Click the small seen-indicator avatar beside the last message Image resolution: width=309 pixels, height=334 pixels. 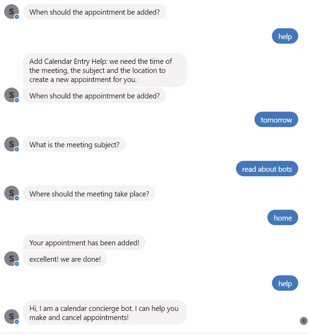coord(303,321)
